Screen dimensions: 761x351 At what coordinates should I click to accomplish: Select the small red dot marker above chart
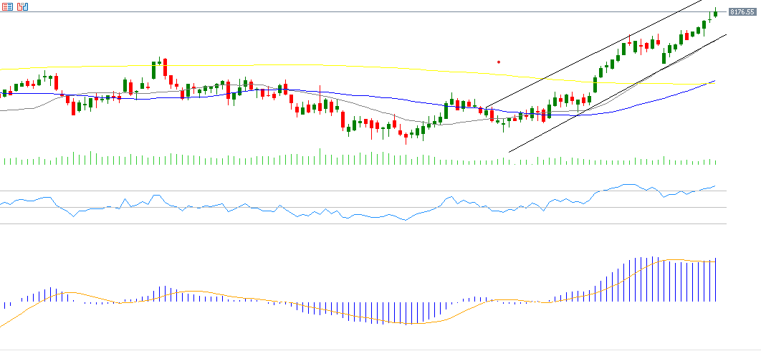click(x=499, y=62)
